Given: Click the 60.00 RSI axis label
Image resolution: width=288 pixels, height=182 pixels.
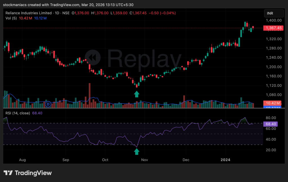Looking at the screenshot, I should click(271, 128).
